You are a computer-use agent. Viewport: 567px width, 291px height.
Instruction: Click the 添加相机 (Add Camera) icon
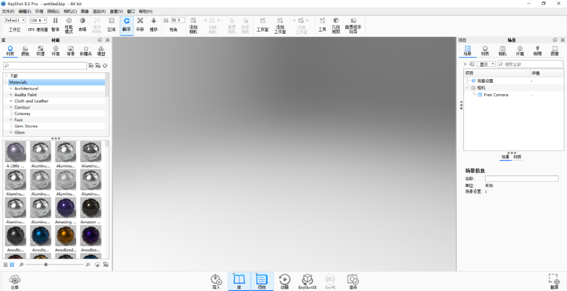193,25
